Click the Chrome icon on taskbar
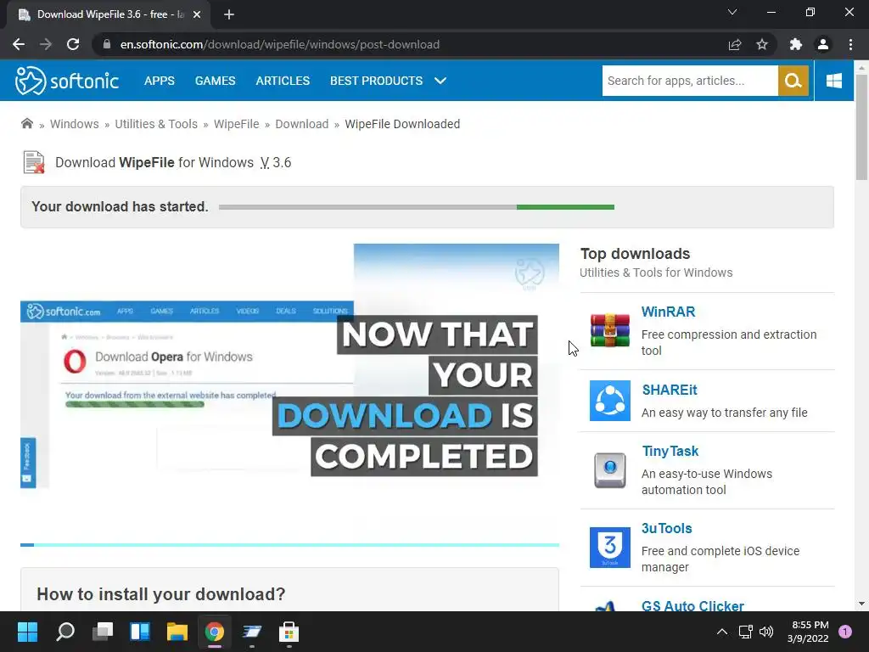869x652 pixels. [215, 632]
